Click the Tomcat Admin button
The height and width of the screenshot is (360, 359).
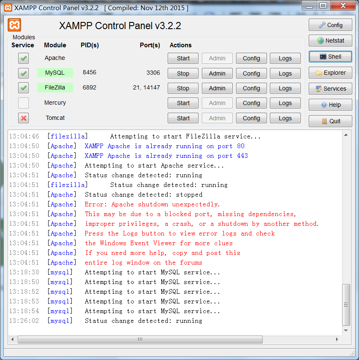tap(217, 118)
